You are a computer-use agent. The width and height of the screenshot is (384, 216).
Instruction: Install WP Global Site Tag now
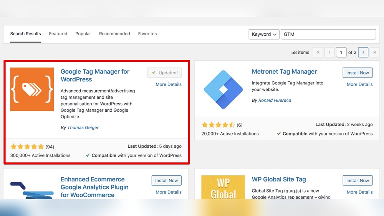[358, 181]
